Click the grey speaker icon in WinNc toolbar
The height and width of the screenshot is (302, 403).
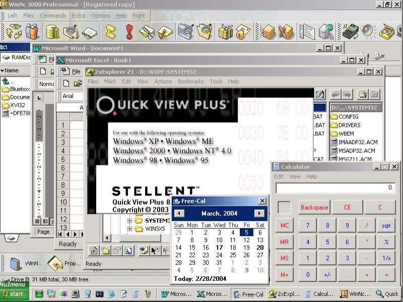pyautogui.click(x=368, y=32)
